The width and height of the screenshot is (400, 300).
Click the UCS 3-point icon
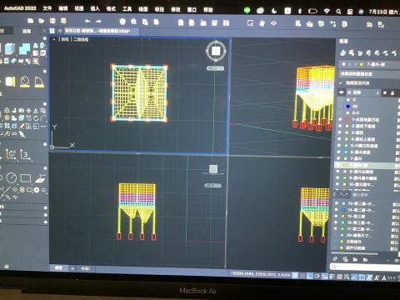pos(25,153)
